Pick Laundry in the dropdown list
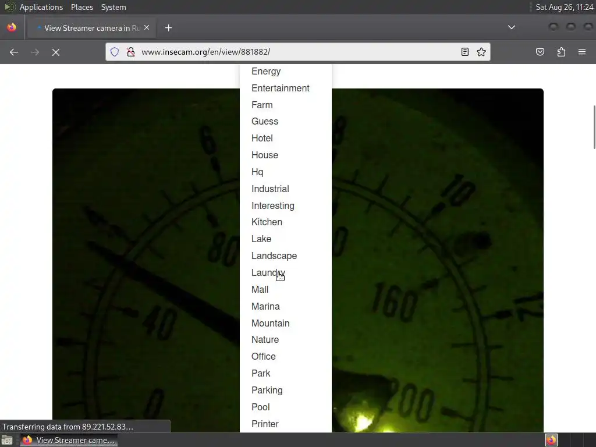The height and width of the screenshot is (447, 596). pos(268,273)
